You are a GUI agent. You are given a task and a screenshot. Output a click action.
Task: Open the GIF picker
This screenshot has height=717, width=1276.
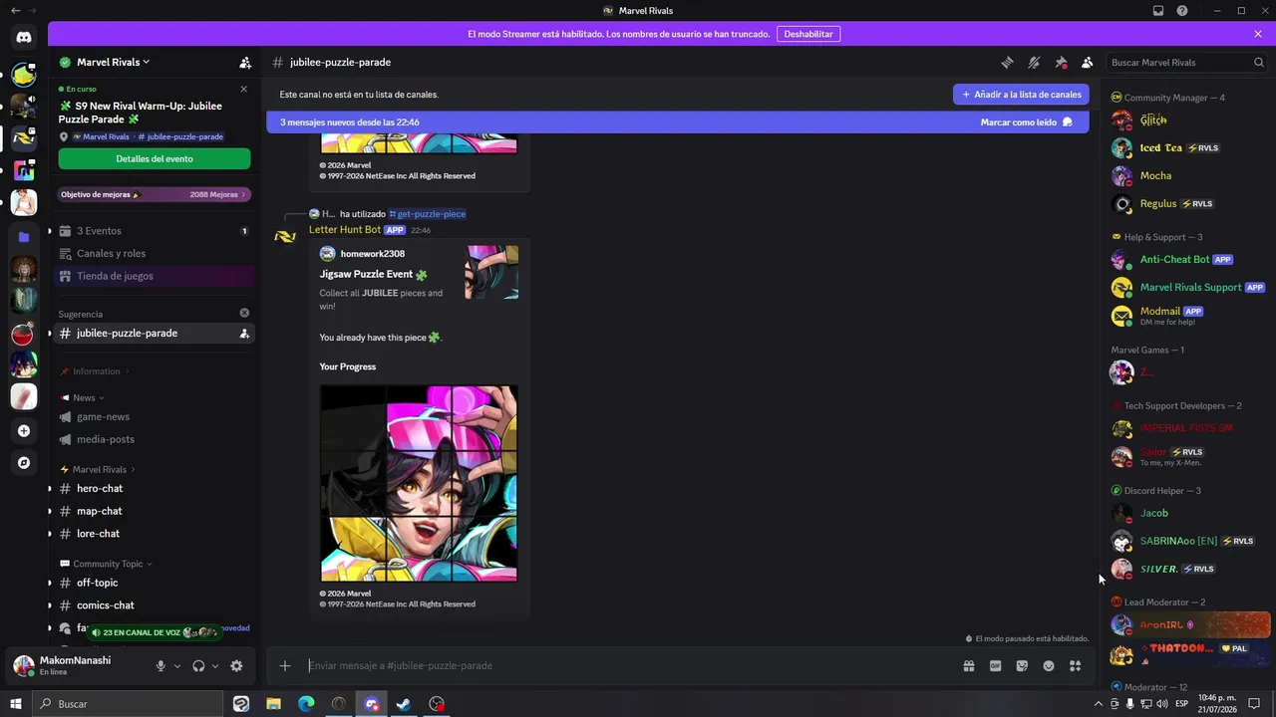995,666
